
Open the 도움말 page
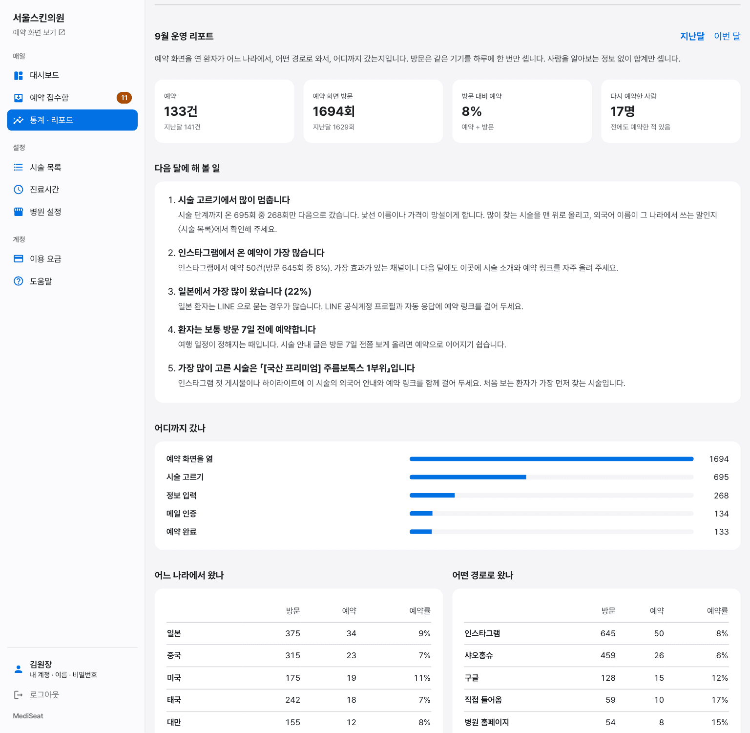pos(72,281)
